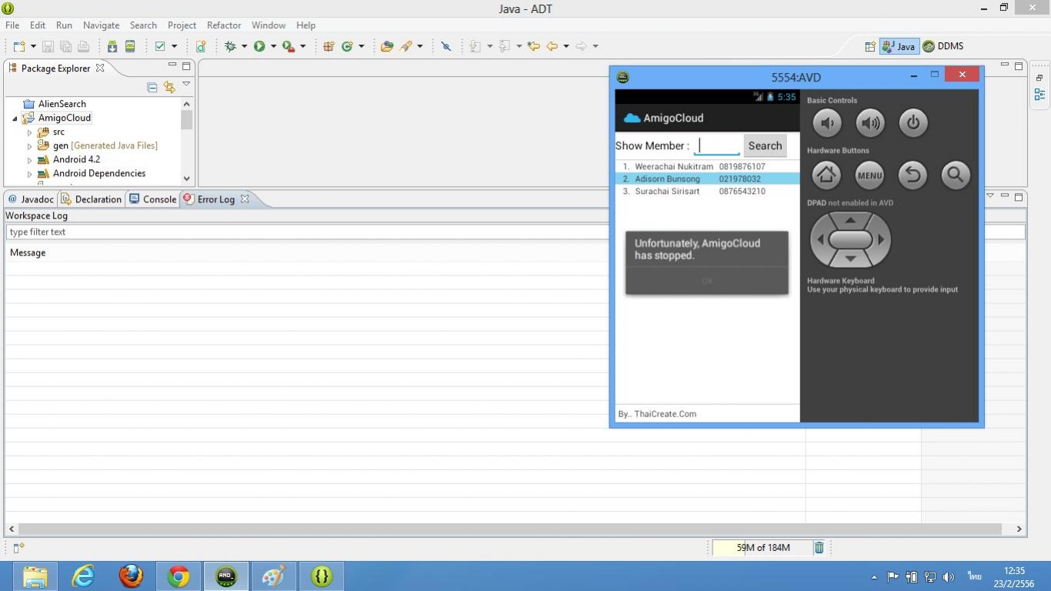
Task: Click the New Java Package icon
Action: coord(329,46)
